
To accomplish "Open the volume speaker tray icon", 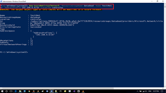I will [x=146, y=91].
